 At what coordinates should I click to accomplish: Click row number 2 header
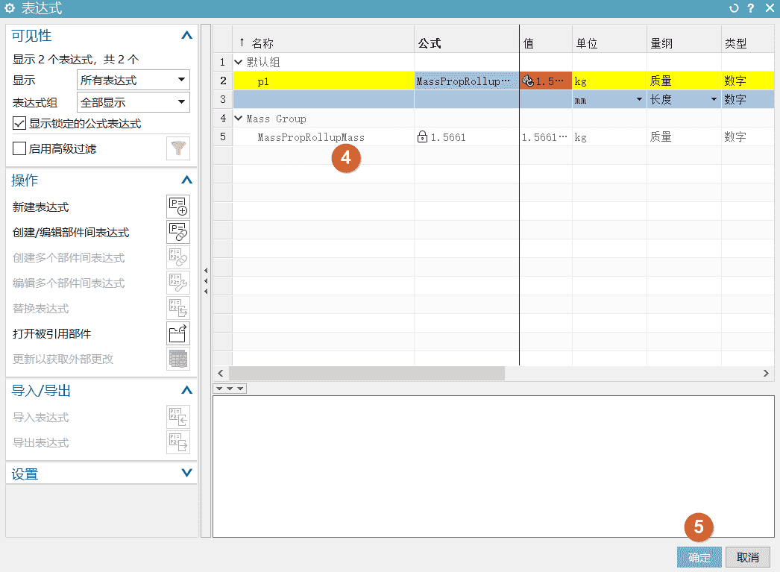pos(223,81)
